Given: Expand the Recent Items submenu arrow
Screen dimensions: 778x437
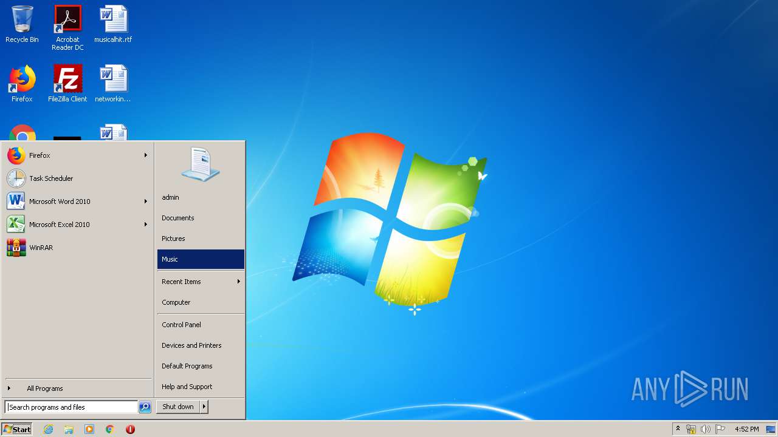Looking at the screenshot, I should click(239, 282).
